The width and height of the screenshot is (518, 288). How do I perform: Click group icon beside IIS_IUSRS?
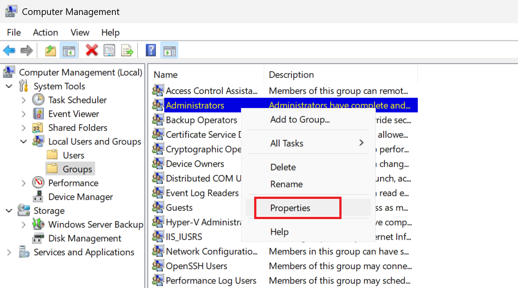tap(158, 237)
